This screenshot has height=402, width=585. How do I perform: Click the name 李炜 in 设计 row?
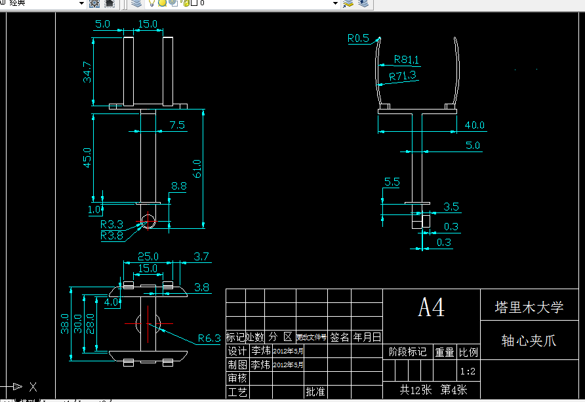(261, 351)
